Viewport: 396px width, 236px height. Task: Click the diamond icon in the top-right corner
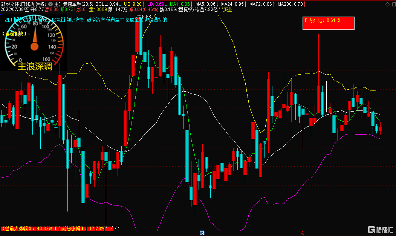click(x=387, y=4)
